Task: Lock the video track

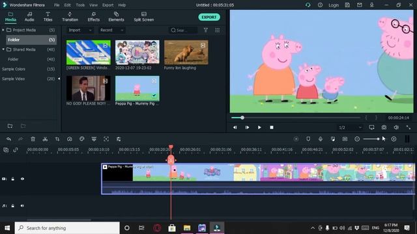Action: point(13,179)
